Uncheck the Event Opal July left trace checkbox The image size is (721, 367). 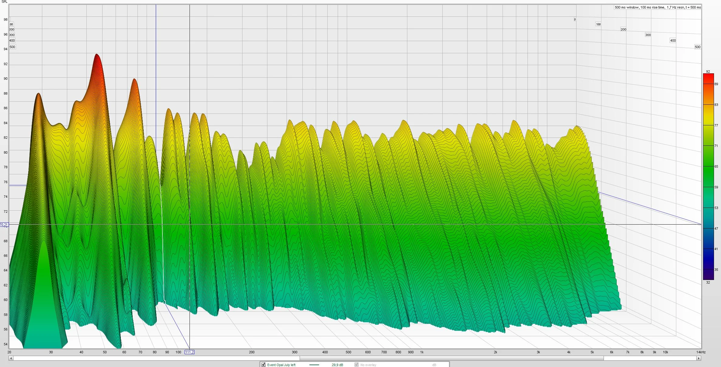click(x=263, y=365)
